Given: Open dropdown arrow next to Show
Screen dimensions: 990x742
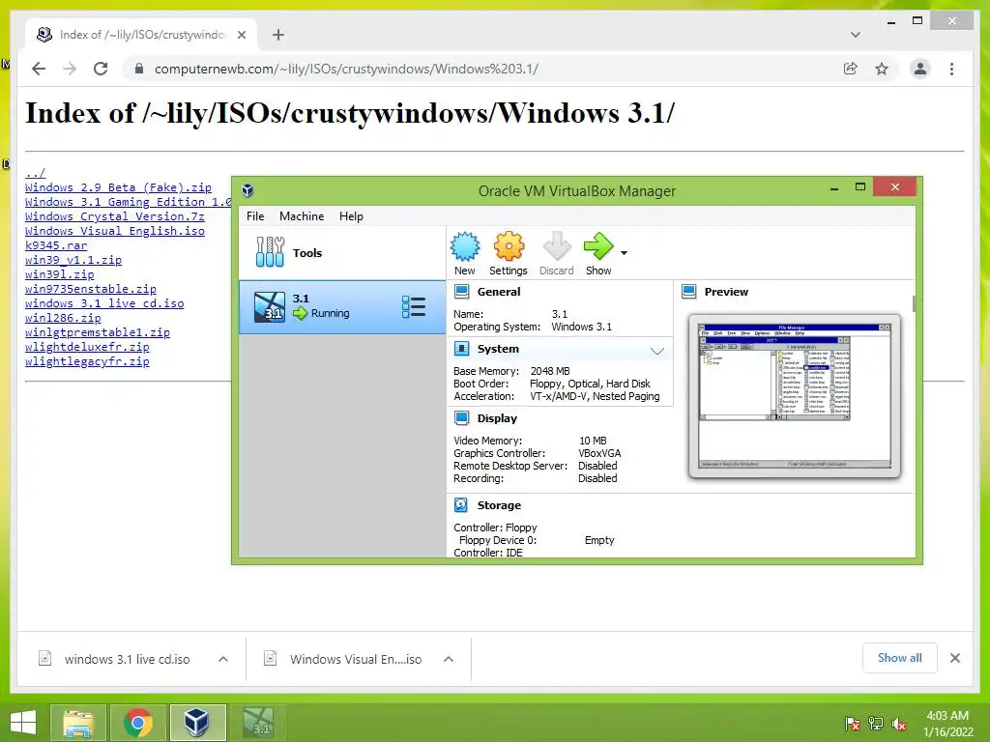Looking at the screenshot, I should [x=624, y=253].
